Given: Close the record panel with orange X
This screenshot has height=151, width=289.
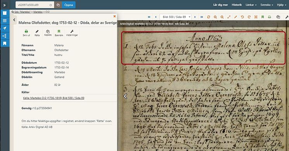Looking at the screenshot, I should 114,16.
